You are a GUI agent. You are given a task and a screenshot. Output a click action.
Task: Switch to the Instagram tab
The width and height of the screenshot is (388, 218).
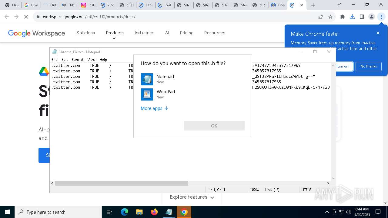[x=88, y=5]
